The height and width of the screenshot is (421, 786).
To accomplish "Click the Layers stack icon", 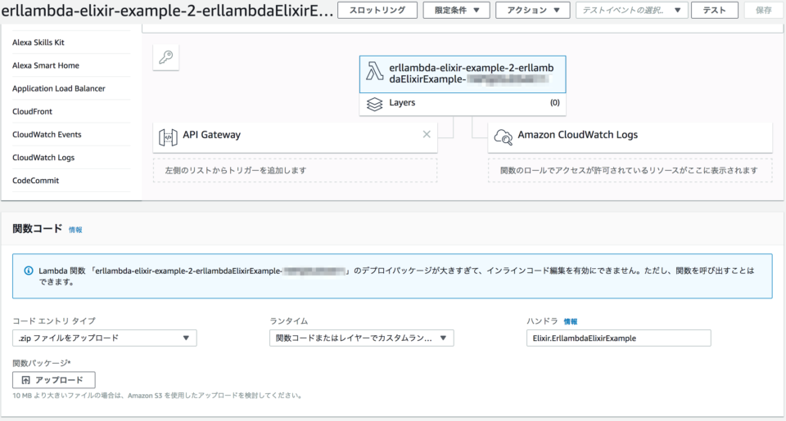I will 375,104.
